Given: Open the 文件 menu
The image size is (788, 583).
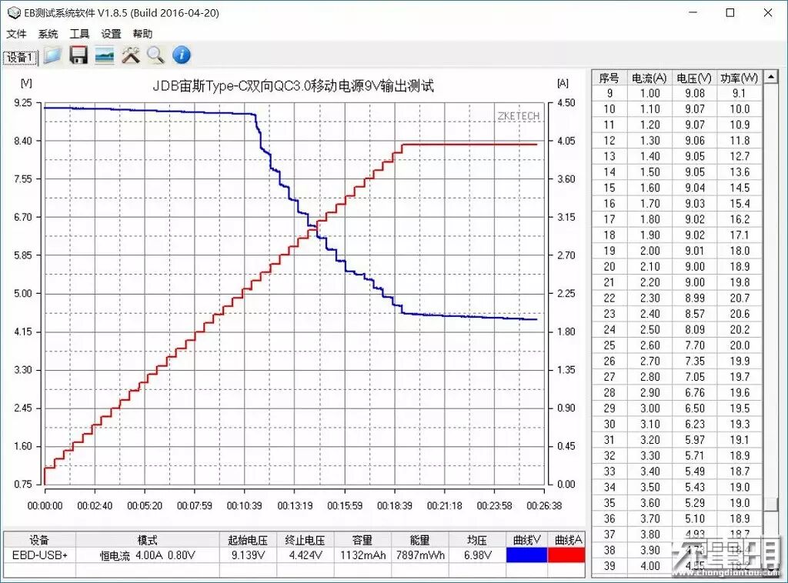Looking at the screenshot, I should point(16,34).
